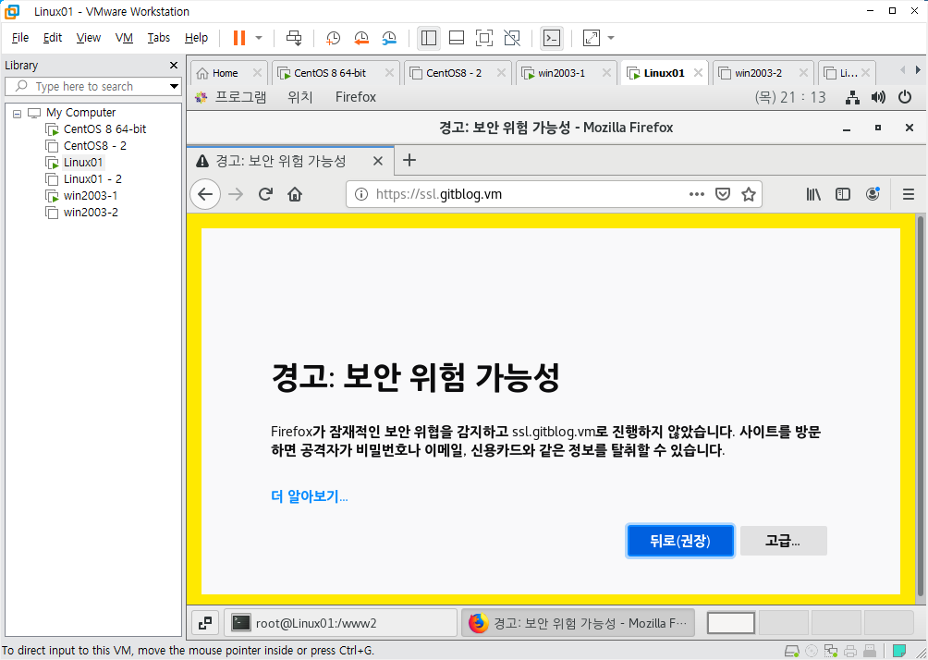Save page to Pocket
Viewport: 928px width, 660px height.
[723, 194]
